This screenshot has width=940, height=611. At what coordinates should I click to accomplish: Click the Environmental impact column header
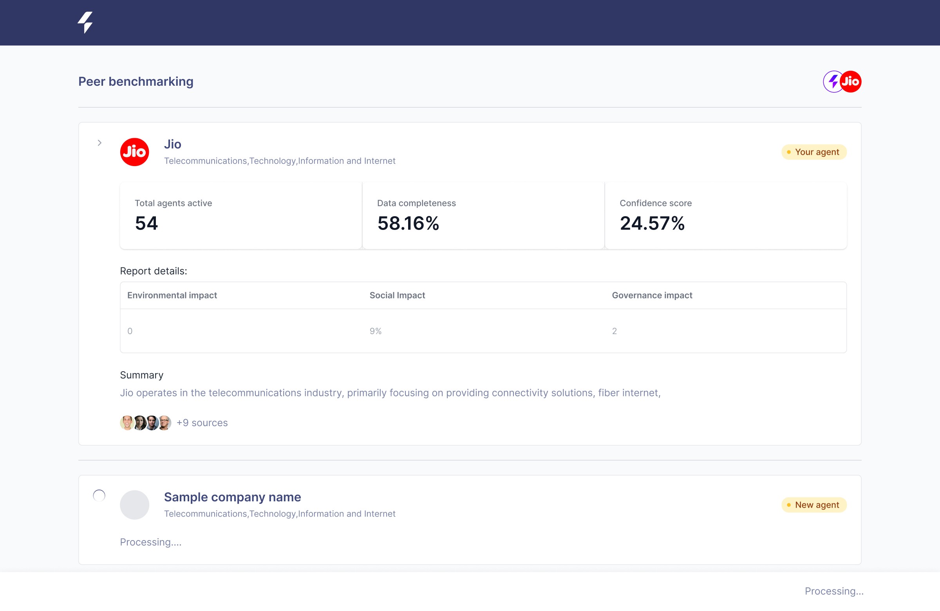pyautogui.click(x=172, y=295)
